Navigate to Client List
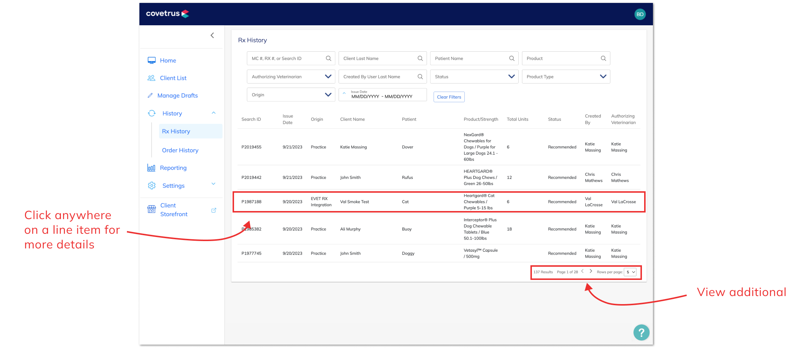 [173, 78]
